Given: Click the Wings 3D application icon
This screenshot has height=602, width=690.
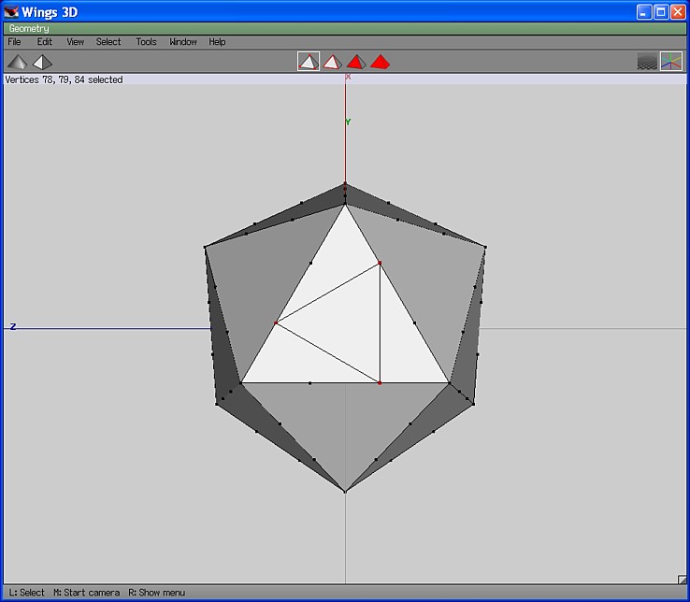Looking at the screenshot, I should 11,12.
